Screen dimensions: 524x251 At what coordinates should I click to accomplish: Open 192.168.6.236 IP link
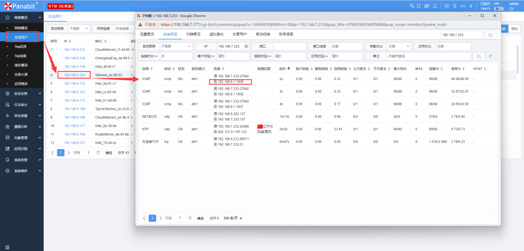click(75, 58)
